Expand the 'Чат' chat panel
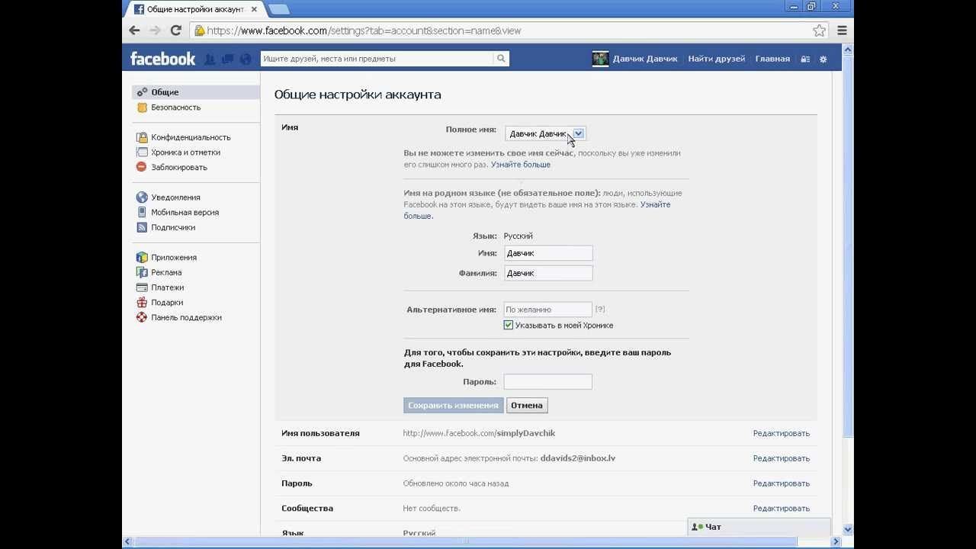 pos(759,527)
